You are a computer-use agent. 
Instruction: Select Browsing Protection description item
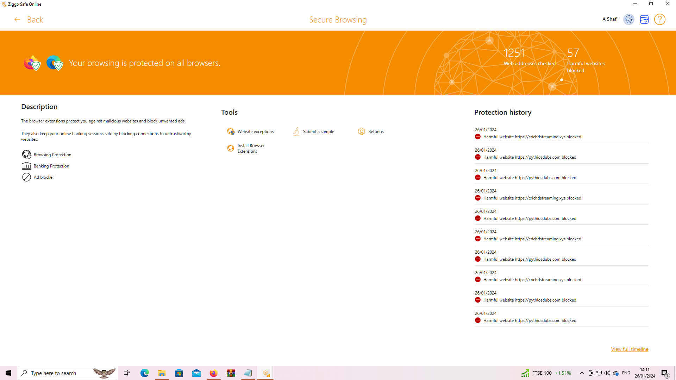[x=46, y=155]
